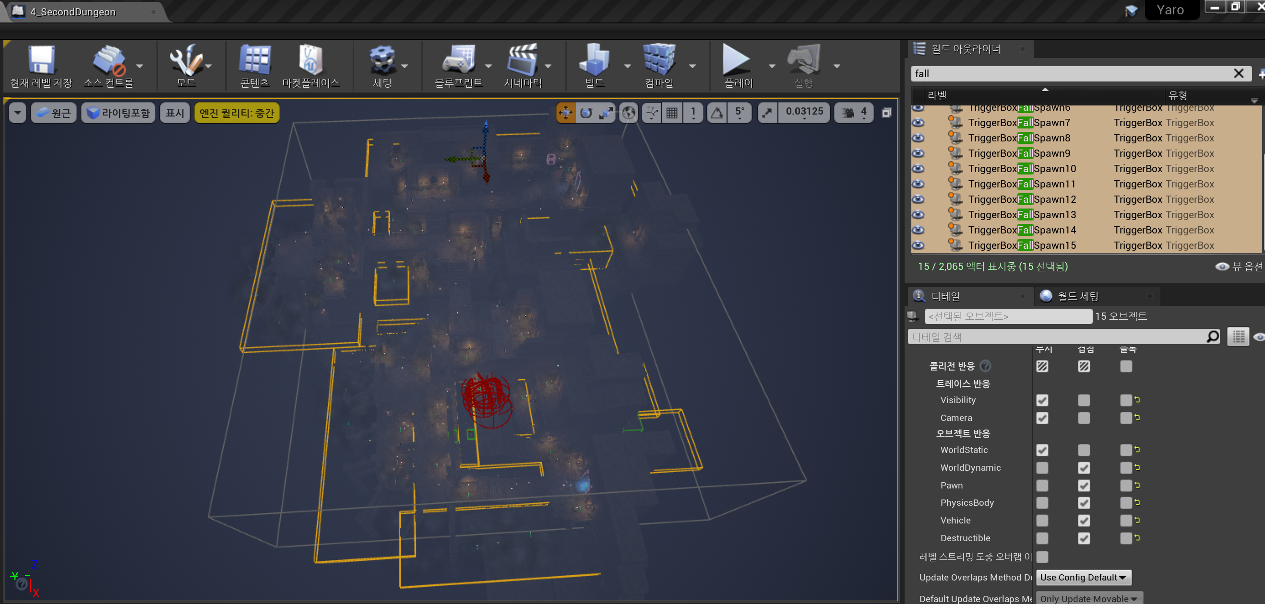Select the 4_SecondDungeon level tab
The height and width of the screenshot is (604, 1265).
tap(72, 12)
